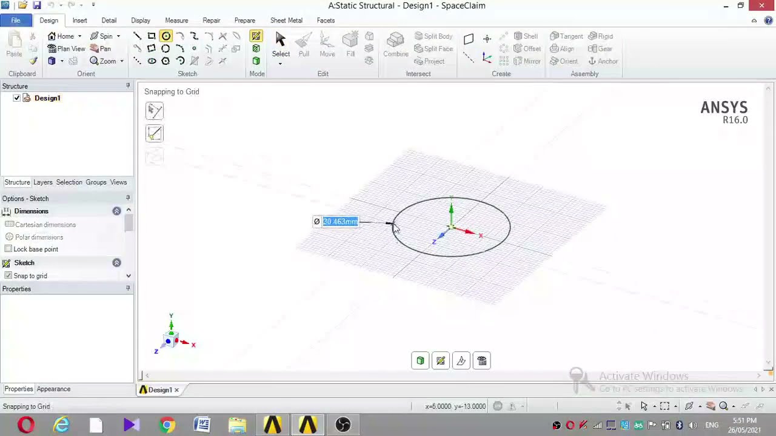
Task: Open the File menu
Action: 16,21
